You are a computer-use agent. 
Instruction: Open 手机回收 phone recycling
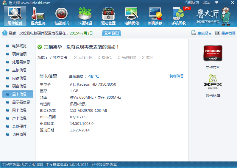[179, 16]
